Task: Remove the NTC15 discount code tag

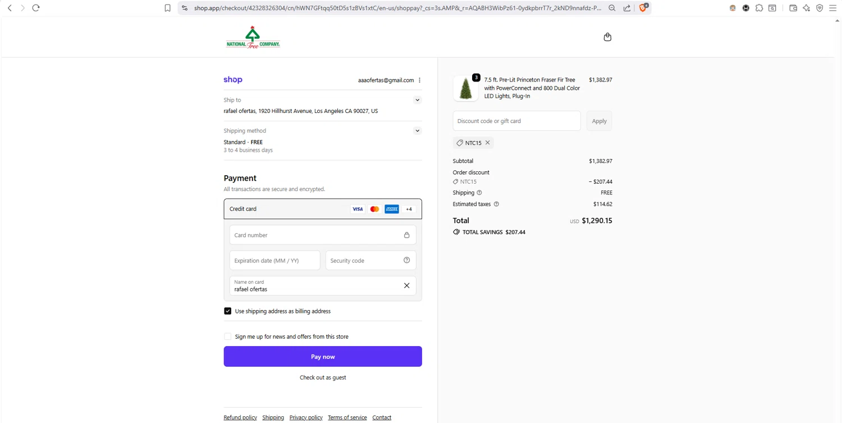Action: (x=488, y=143)
